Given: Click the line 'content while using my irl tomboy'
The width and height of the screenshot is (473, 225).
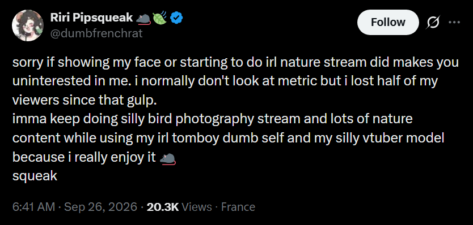Looking at the screenshot, I should tap(229, 139).
